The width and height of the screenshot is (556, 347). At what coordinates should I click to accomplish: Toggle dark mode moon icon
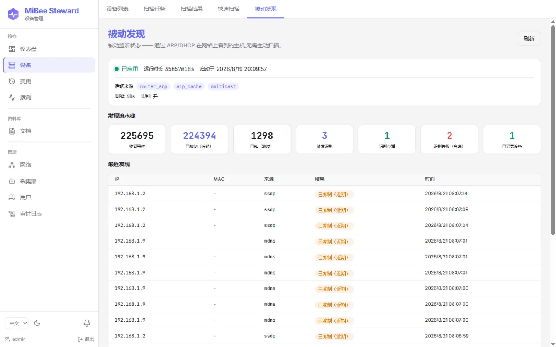(37, 323)
